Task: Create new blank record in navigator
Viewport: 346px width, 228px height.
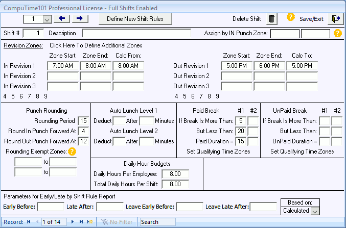Action: click(90, 222)
